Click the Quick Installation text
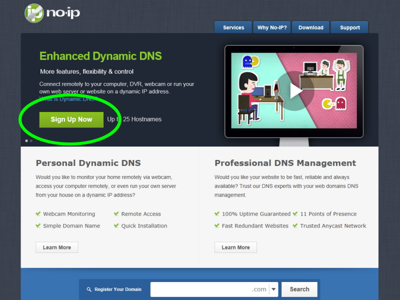 (x=144, y=226)
